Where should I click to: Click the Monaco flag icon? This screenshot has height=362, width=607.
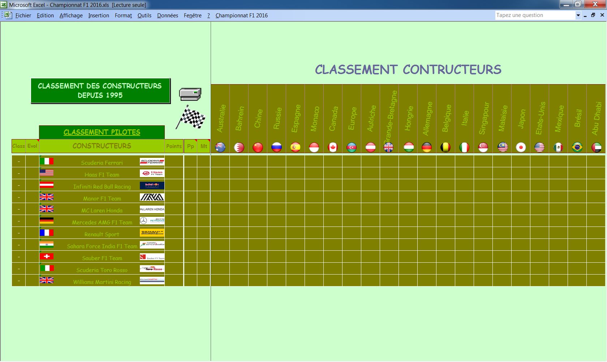[314, 147]
